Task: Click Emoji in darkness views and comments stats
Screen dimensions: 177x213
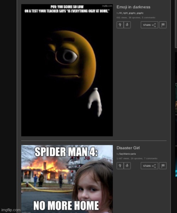Action: 136,18
